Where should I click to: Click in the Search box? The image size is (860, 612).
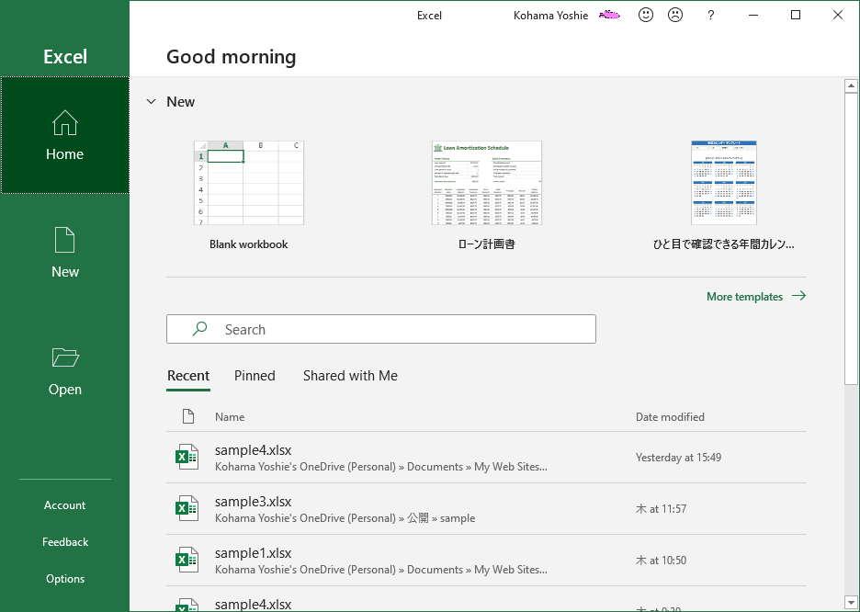click(381, 329)
